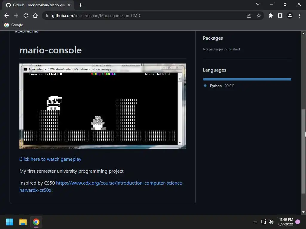Bookmark this page with the star

coord(259,16)
